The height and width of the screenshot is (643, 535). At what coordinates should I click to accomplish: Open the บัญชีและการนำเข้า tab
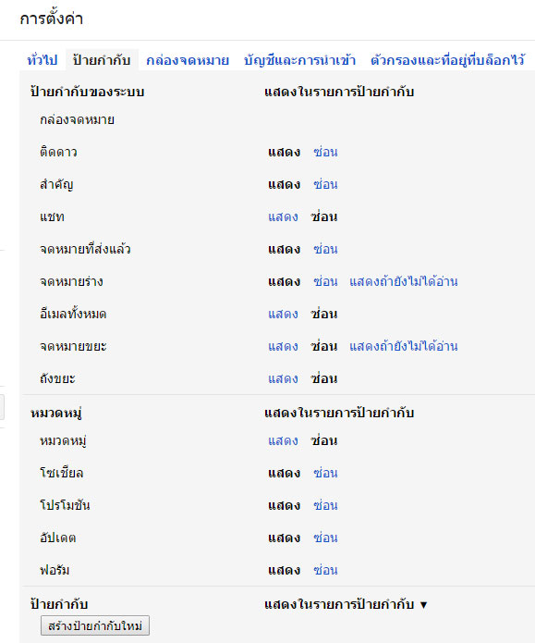click(299, 60)
